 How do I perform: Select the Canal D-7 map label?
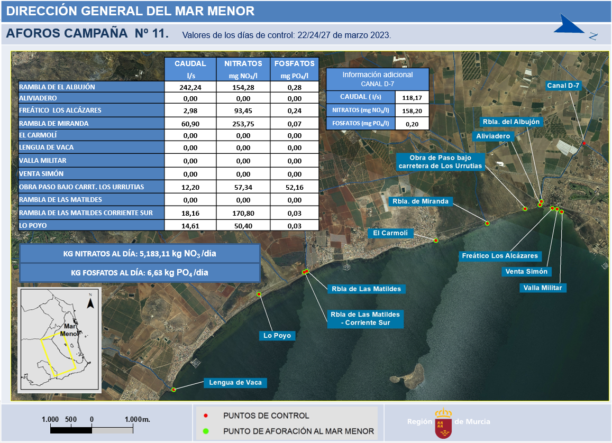click(x=563, y=86)
